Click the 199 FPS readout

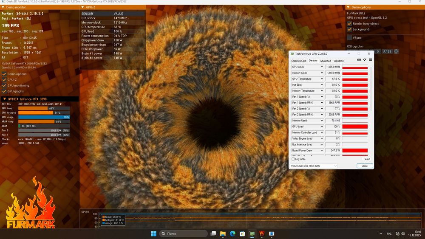click(x=11, y=25)
